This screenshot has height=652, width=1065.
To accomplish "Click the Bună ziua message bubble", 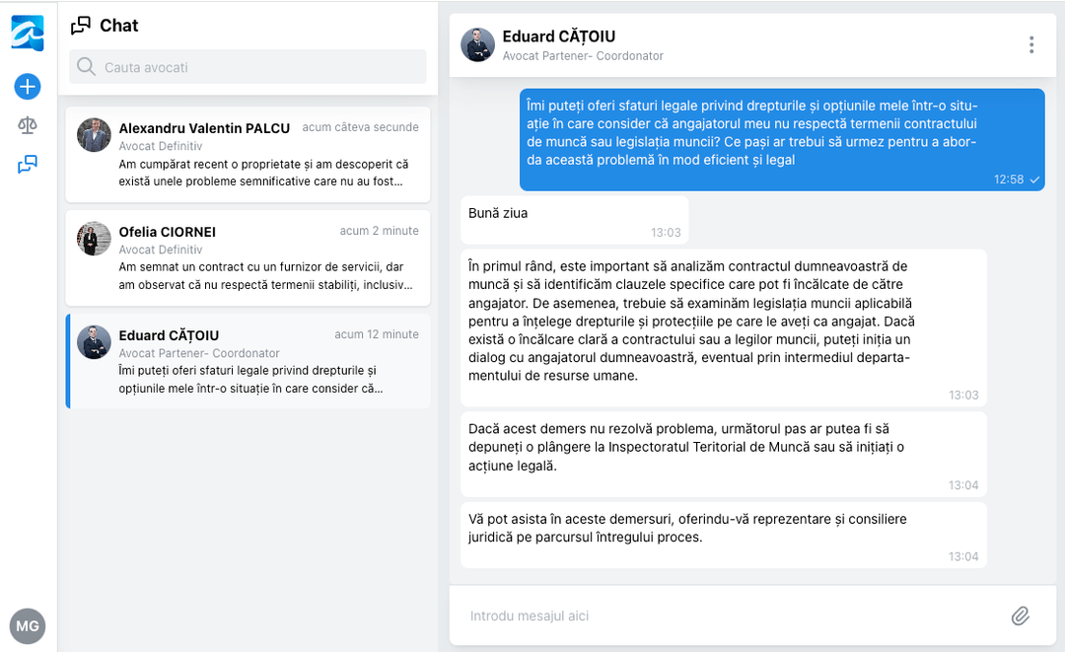I will 574,221.
